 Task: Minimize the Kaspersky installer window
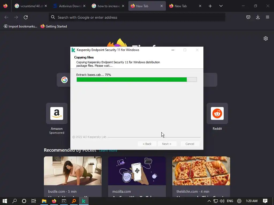point(173,50)
